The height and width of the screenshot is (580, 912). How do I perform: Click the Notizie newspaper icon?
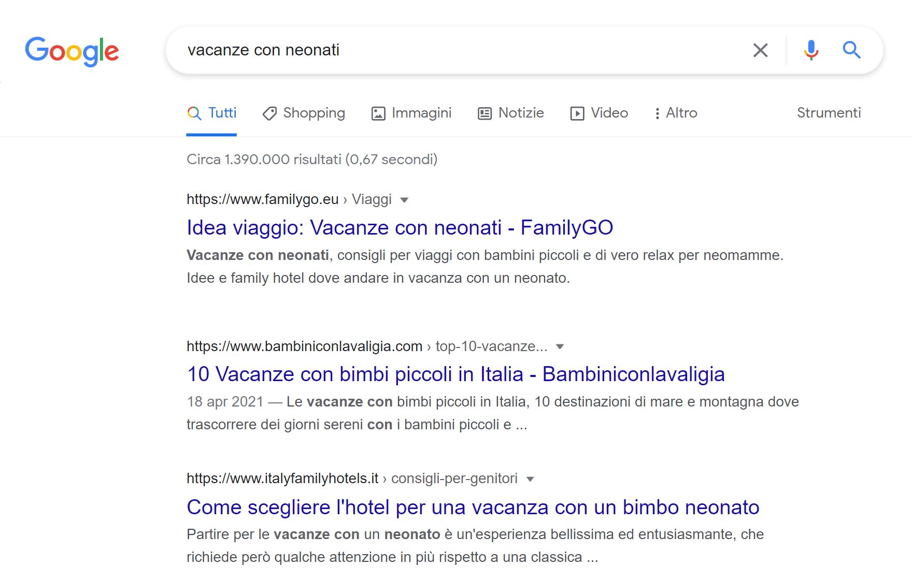point(484,113)
